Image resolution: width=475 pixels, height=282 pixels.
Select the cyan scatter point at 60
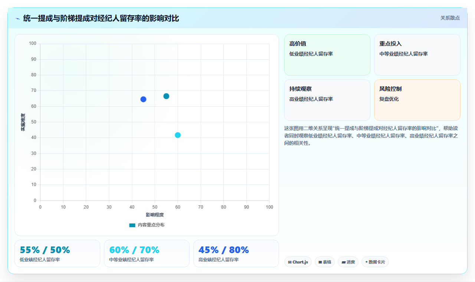click(178, 135)
